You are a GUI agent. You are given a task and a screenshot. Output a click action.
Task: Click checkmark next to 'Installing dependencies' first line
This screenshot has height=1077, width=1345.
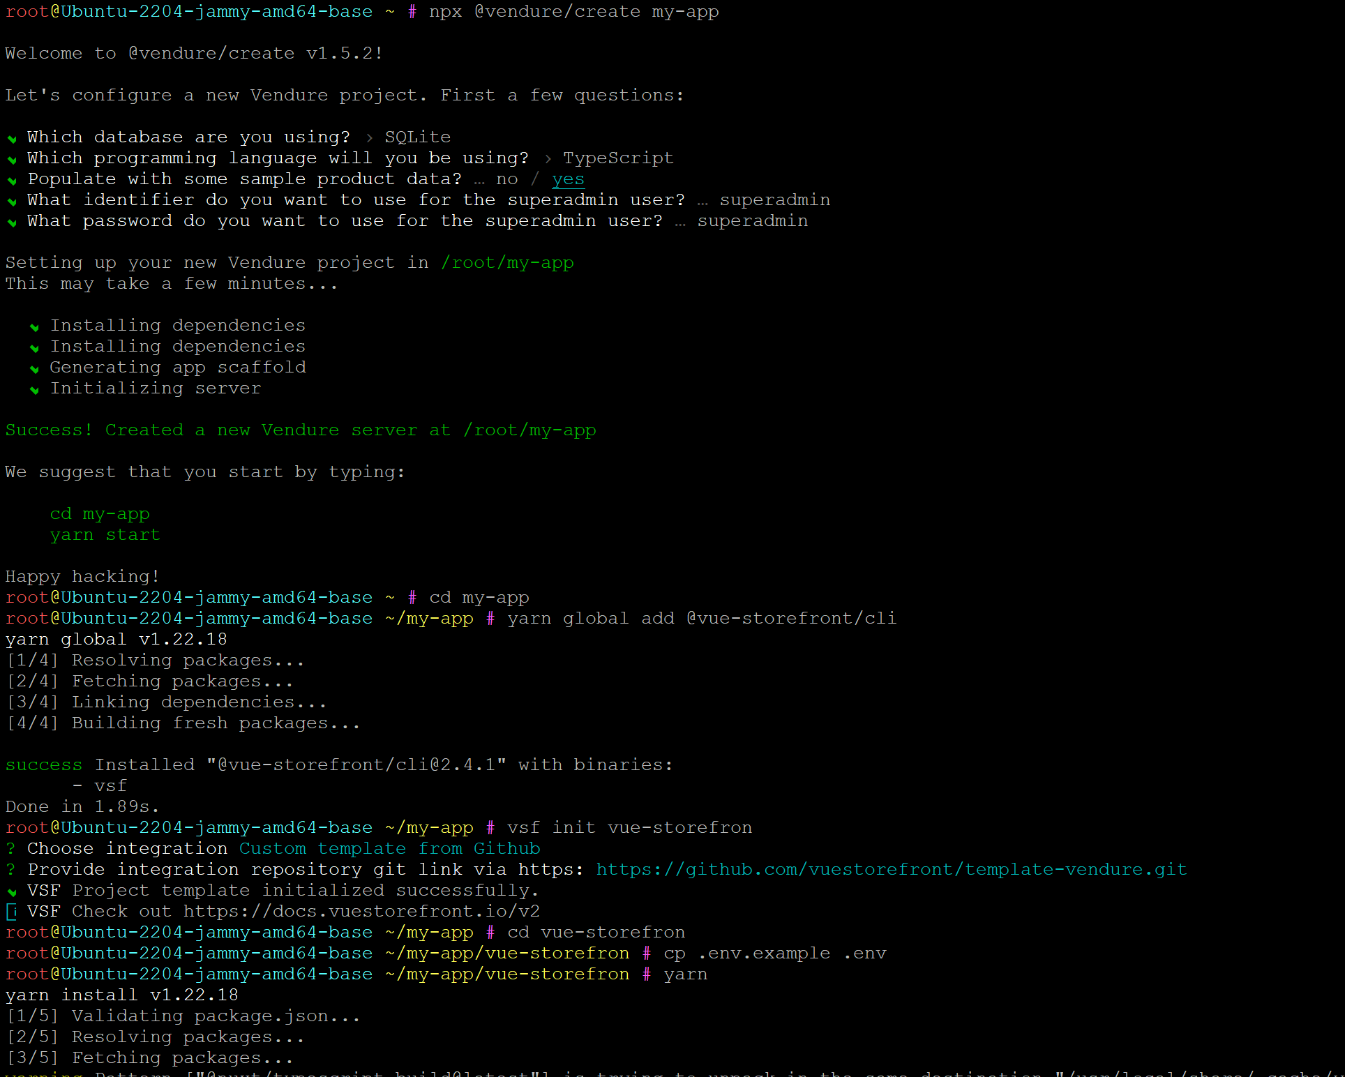tap(34, 327)
